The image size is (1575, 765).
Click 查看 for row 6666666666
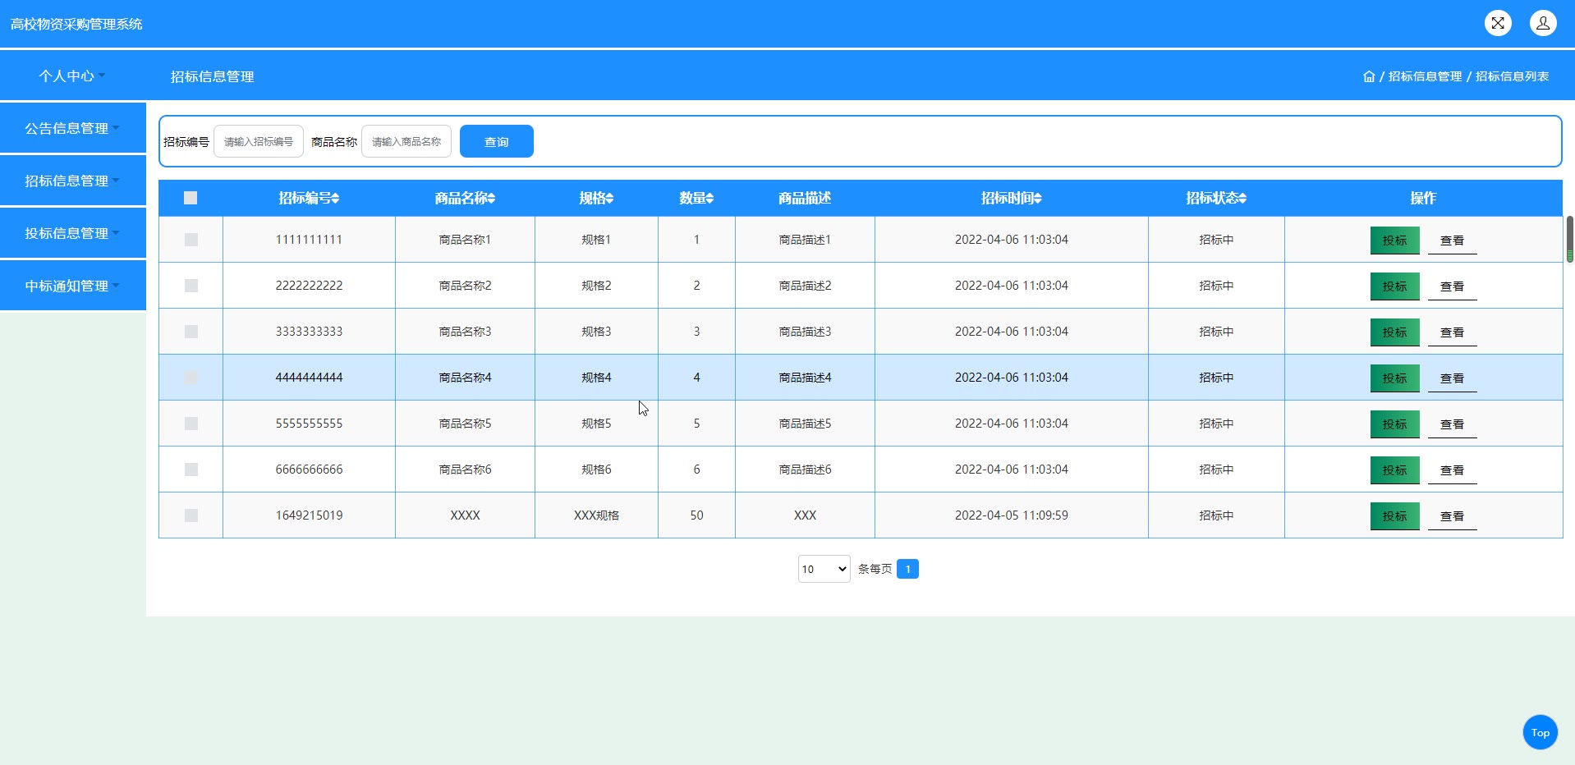pos(1452,470)
